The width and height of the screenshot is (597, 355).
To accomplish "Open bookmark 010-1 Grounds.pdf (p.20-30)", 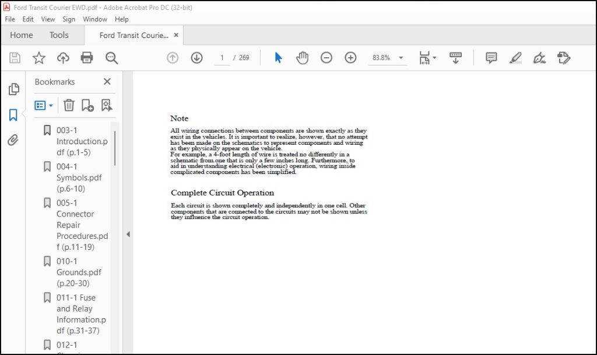I will tap(79, 272).
